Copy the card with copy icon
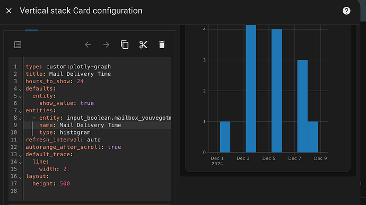This screenshot has height=205, width=366. pyautogui.click(x=125, y=44)
